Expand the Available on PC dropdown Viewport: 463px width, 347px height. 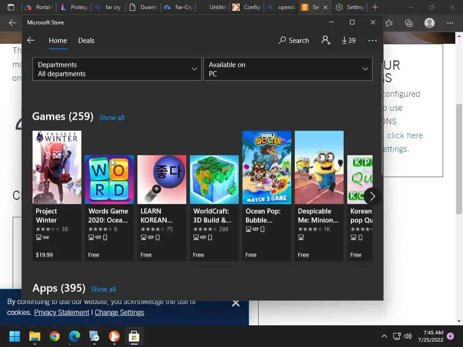tap(288, 69)
